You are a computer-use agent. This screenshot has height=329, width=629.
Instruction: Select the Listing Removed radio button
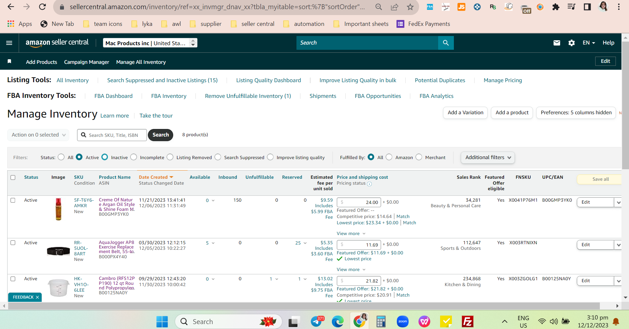pyautogui.click(x=170, y=157)
